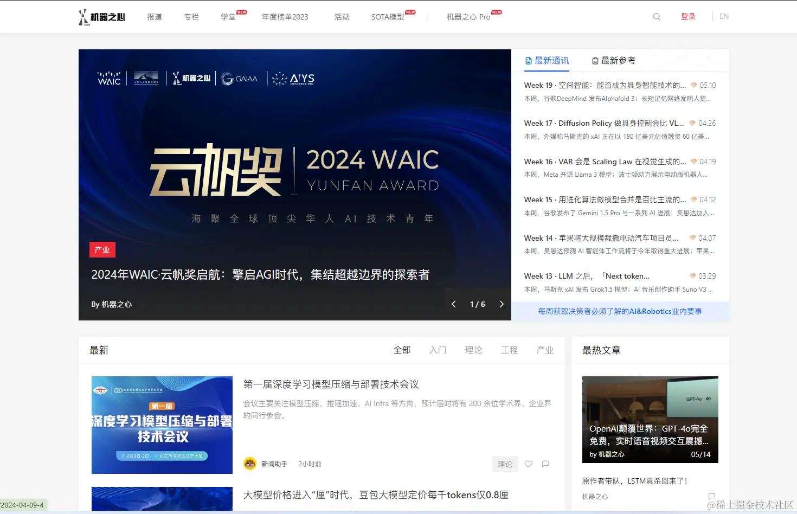Viewport: 797px width, 514px height.
Task: Click By 机器之心 on the banner
Action: [x=111, y=304]
